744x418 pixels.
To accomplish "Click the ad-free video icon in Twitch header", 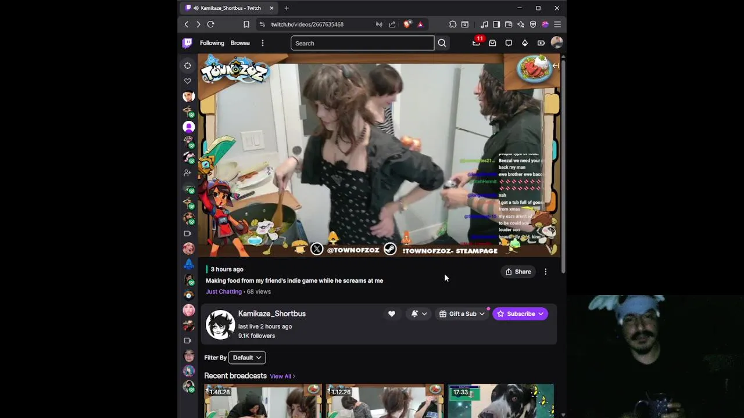I will tap(541, 43).
